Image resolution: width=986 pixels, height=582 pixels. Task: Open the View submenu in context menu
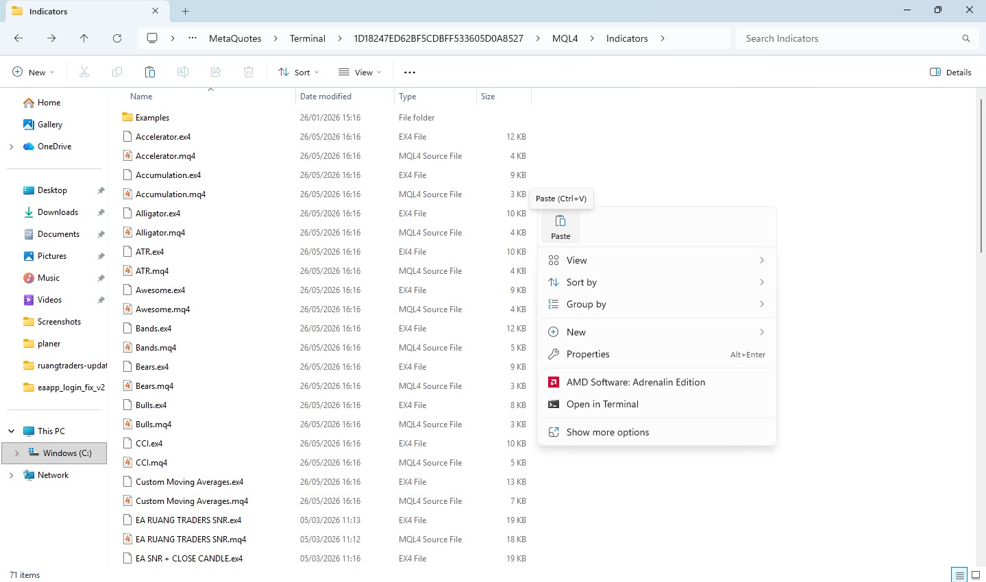(657, 260)
